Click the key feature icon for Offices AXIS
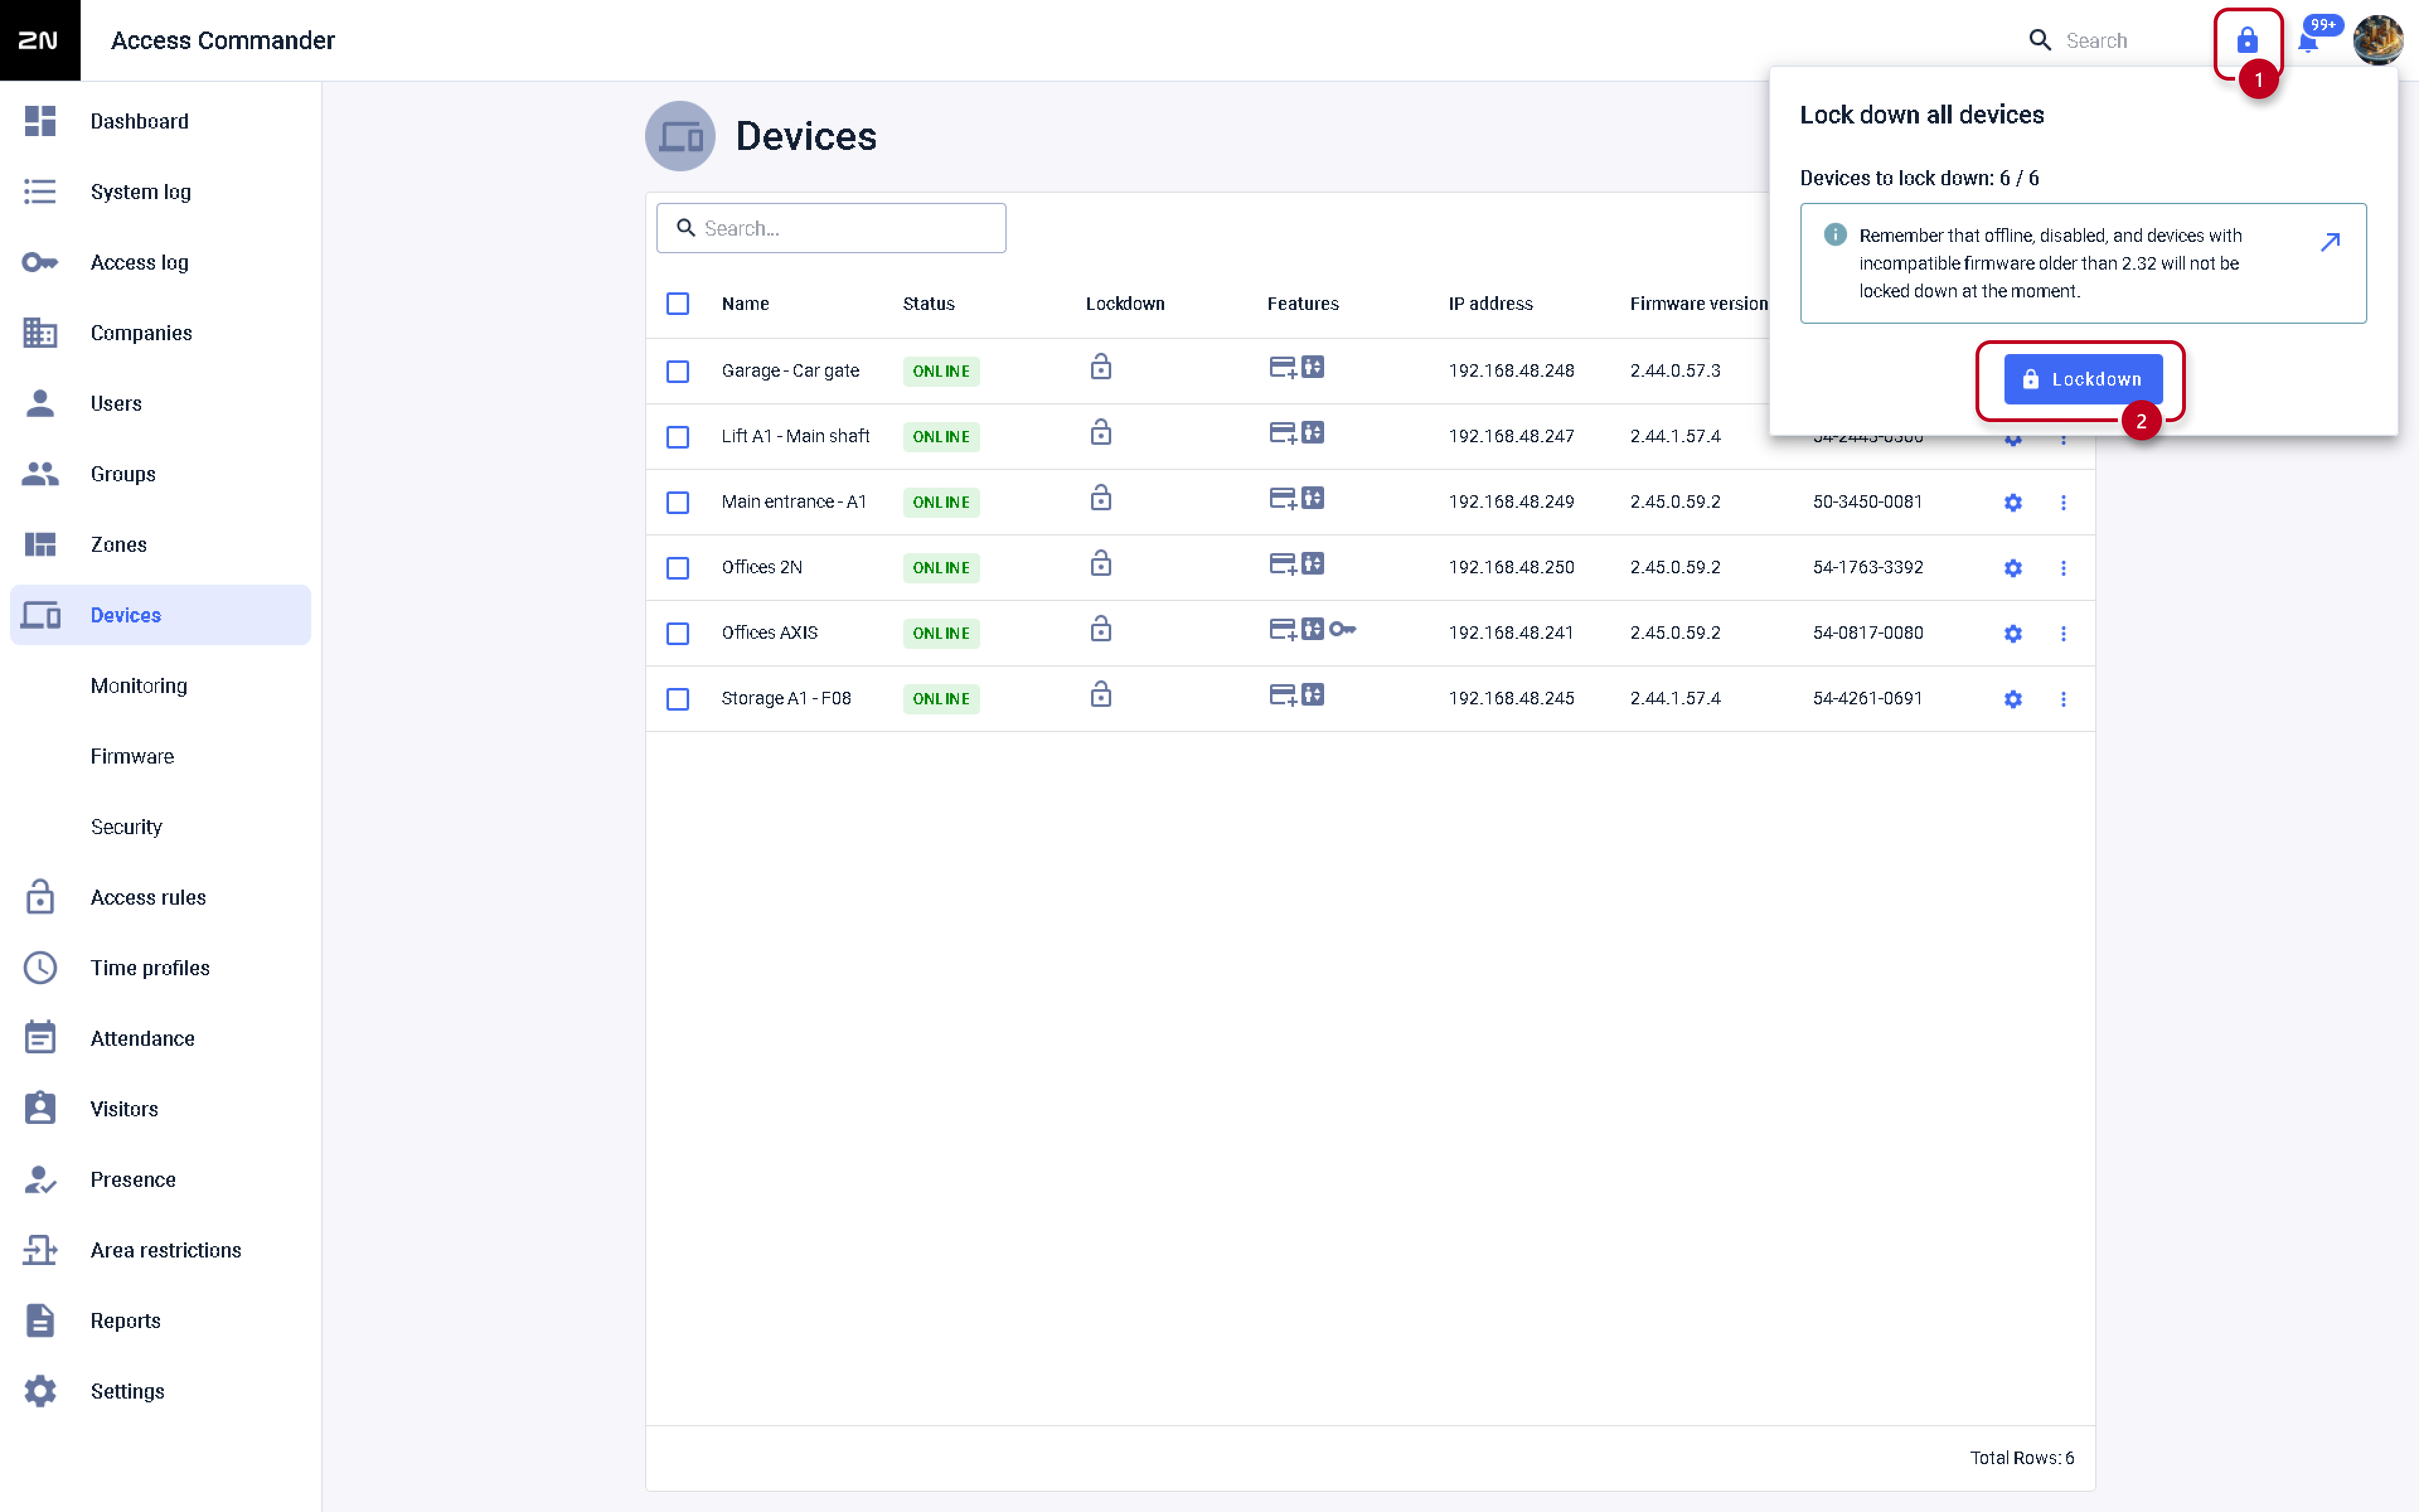The image size is (2419, 1512). point(1342,629)
